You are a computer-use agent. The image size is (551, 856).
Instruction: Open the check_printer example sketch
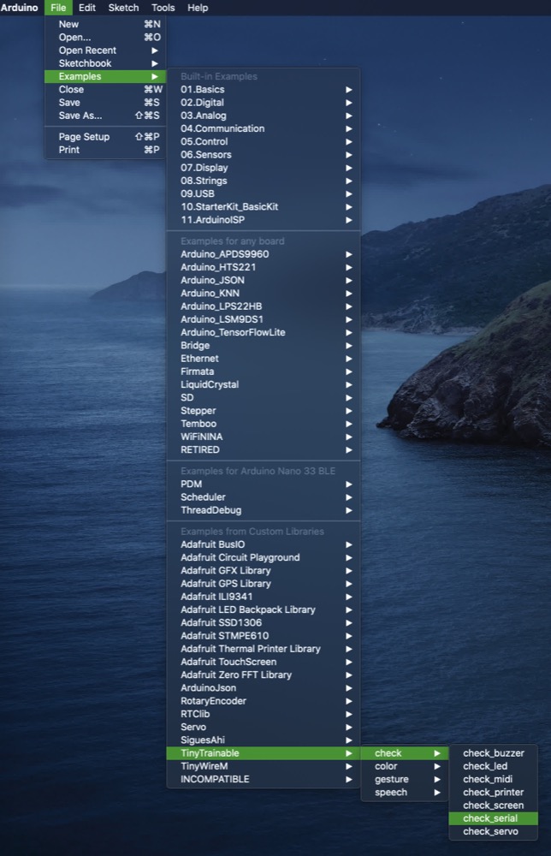click(493, 793)
